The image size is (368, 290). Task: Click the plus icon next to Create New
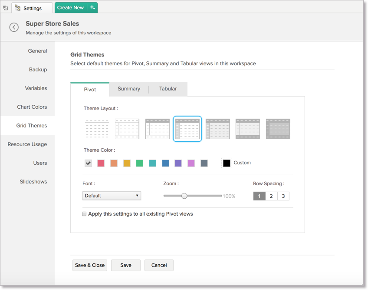92,7
